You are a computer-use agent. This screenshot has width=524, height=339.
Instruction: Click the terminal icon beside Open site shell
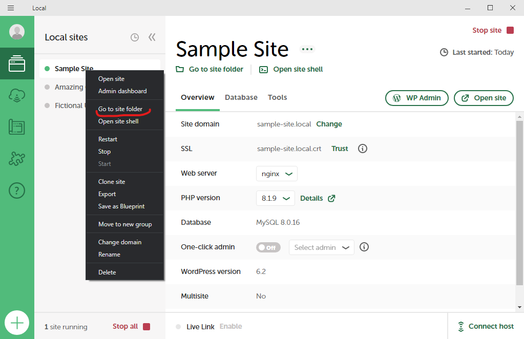point(264,70)
